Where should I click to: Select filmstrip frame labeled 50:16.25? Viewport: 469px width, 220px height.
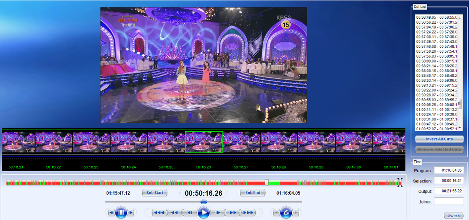point(166,142)
